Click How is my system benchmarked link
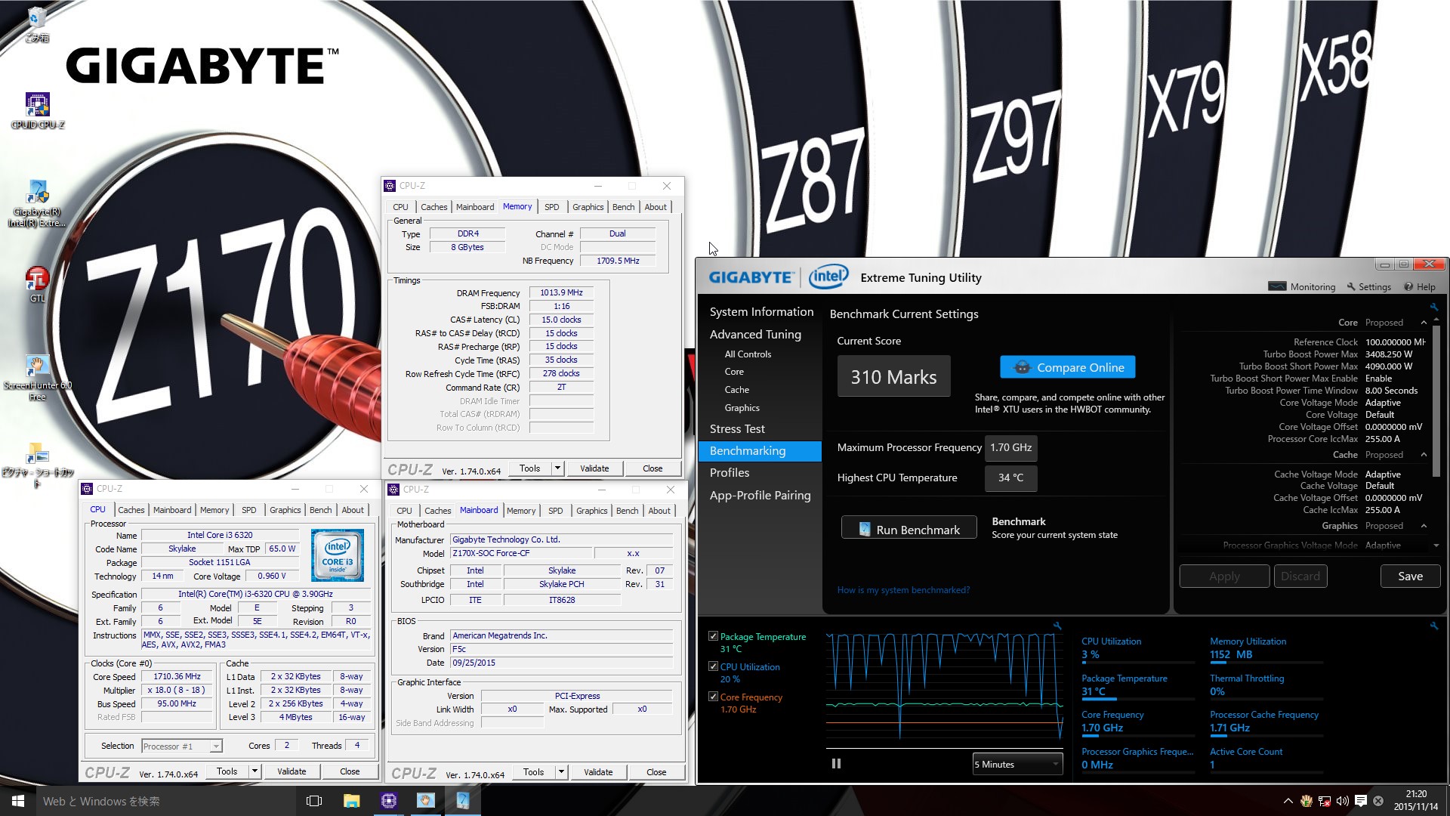The height and width of the screenshot is (816, 1450). 903,590
